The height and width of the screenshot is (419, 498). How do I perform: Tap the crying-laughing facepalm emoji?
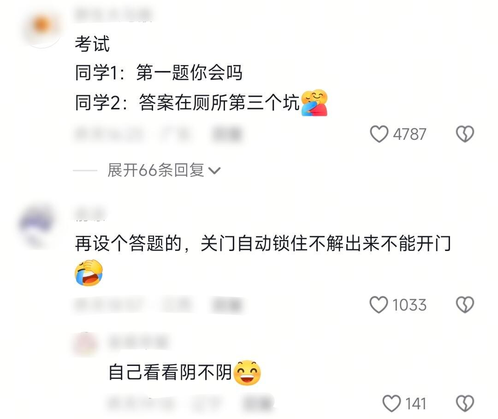pos(89,273)
